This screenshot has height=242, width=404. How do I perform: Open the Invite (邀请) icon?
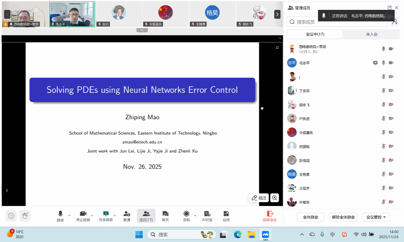click(x=126, y=216)
